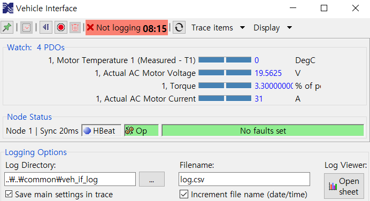
Task: Open the graph chart toolbar icon
Action: click(26, 28)
